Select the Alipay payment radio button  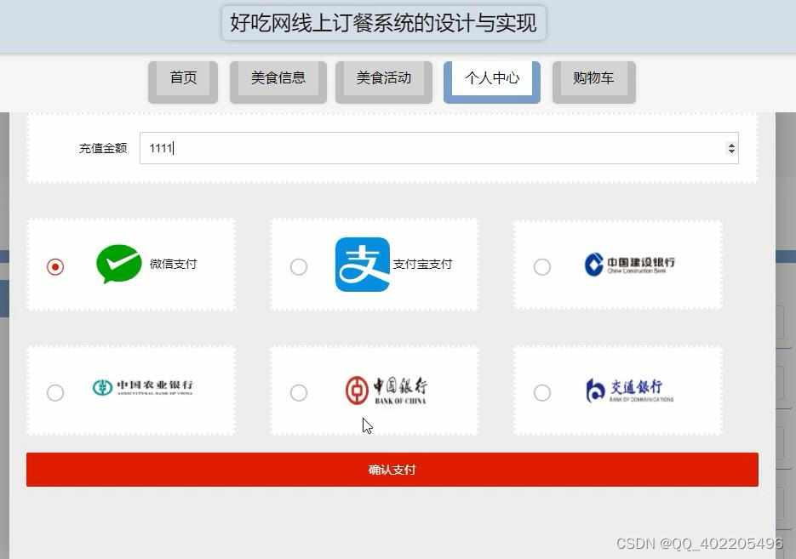click(299, 266)
